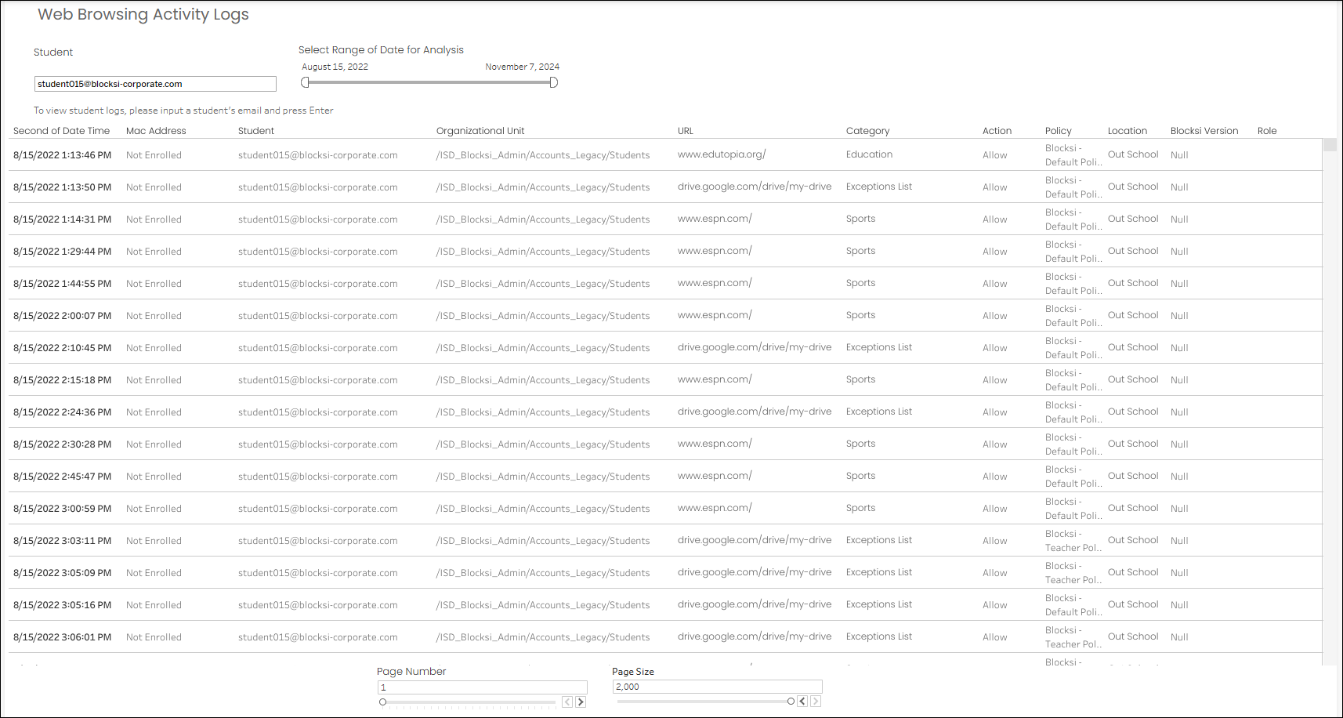Viewport: 1343px width, 718px height.
Task: Click the Student column header
Action: [x=256, y=131]
